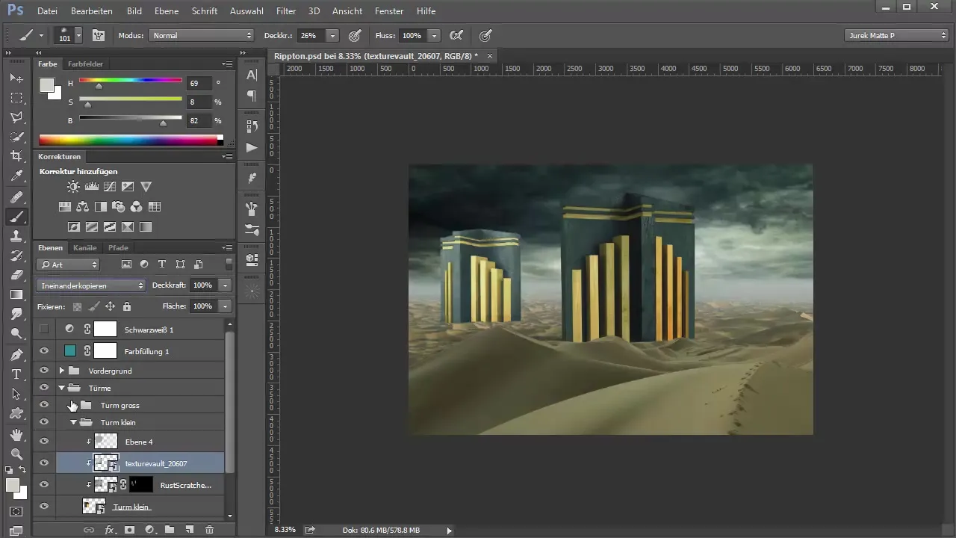Viewport: 956px width, 538px height.
Task: Open the Bearbeiten menu
Action: [92, 11]
